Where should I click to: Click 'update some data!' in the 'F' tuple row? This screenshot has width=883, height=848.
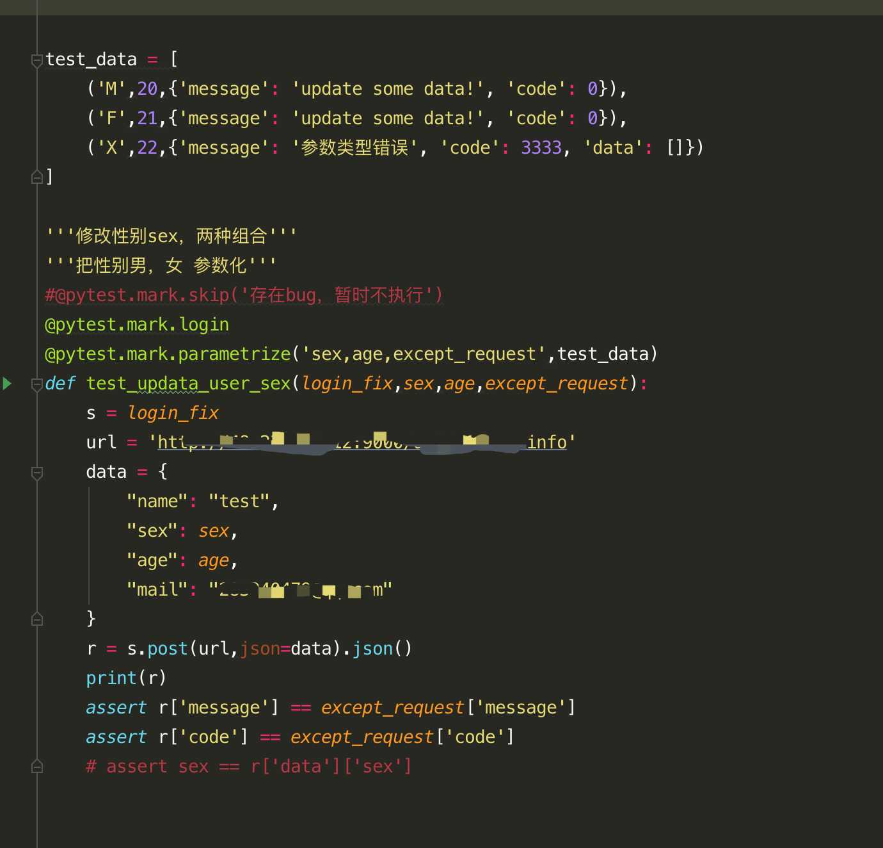tap(388, 118)
